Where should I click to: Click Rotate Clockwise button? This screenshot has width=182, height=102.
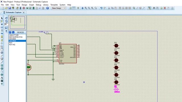[x=6, y=18]
